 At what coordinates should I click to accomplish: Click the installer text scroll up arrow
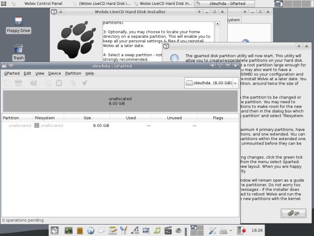tap(217, 24)
